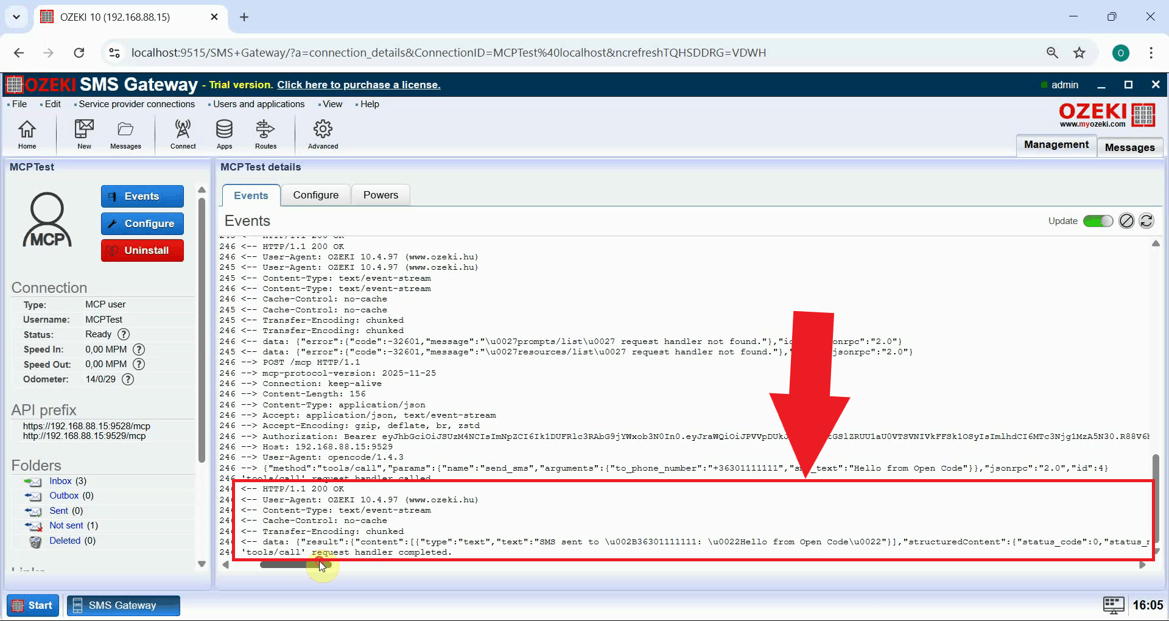Image resolution: width=1169 pixels, height=621 pixels.
Task: Click the admin user label
Action: tap(1064, 85)
